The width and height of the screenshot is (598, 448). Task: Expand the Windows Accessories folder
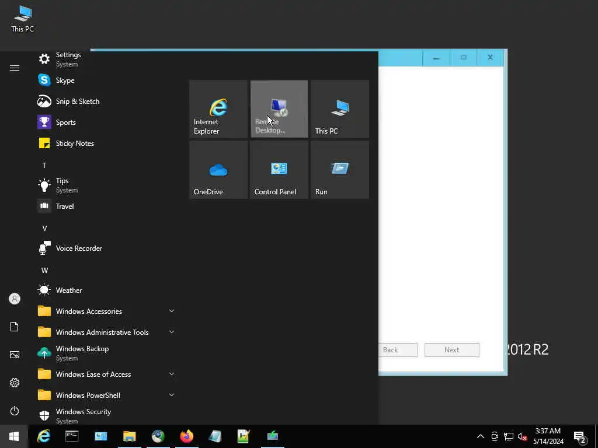point(105,311)
